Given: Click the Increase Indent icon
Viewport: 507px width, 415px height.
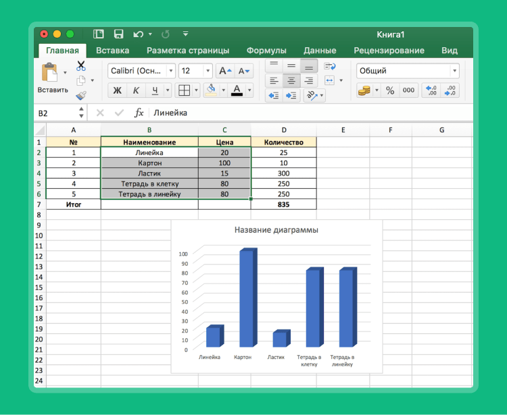Looking at the screenshot, I should click(291, 96).
